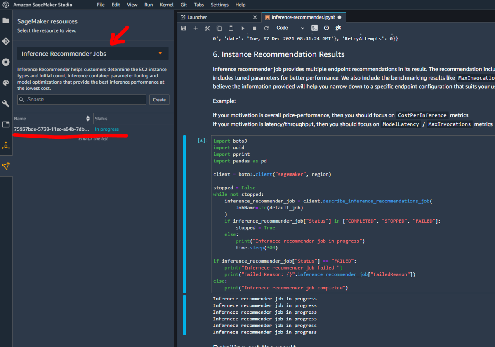
Task: Open the Edit menu
Action: pos(116,5)
